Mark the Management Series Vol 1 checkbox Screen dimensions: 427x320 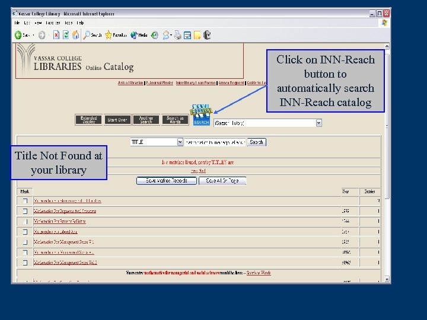click(25, 242)
